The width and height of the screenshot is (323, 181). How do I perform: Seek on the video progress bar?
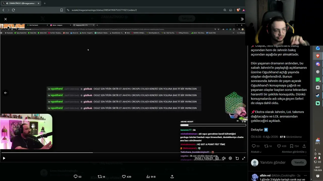(x=124, y=153)
